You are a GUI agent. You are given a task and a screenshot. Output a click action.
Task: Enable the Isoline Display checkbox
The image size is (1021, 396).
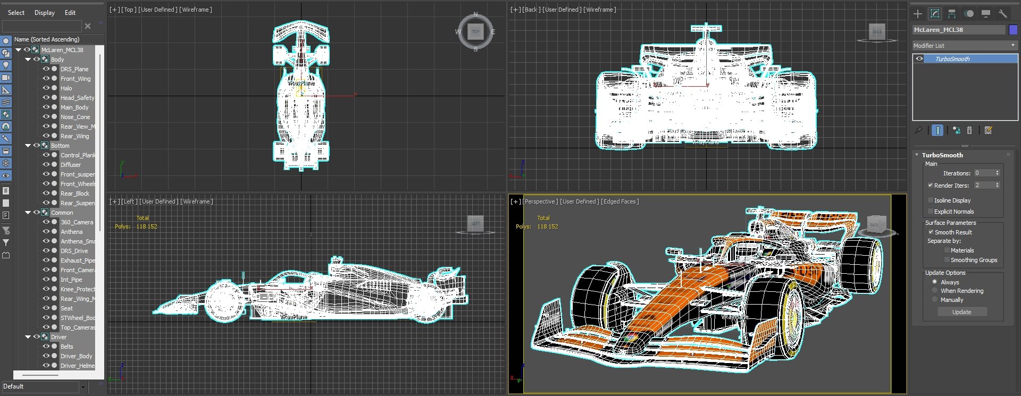[931, 200]
